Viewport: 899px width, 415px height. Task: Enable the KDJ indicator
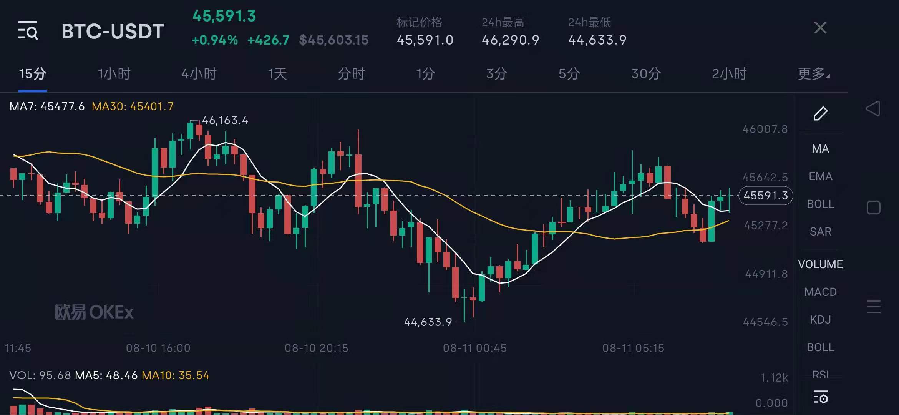[820, 319]
